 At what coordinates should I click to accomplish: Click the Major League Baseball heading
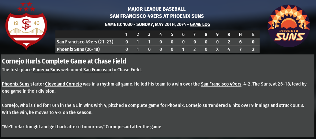pos(157,9)
